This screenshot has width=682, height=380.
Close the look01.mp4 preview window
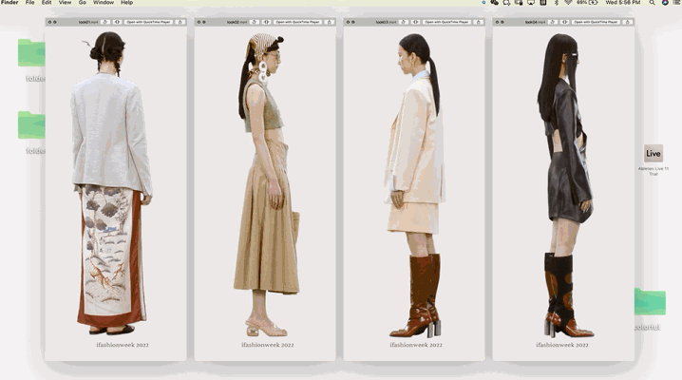[x=49, y=22]
